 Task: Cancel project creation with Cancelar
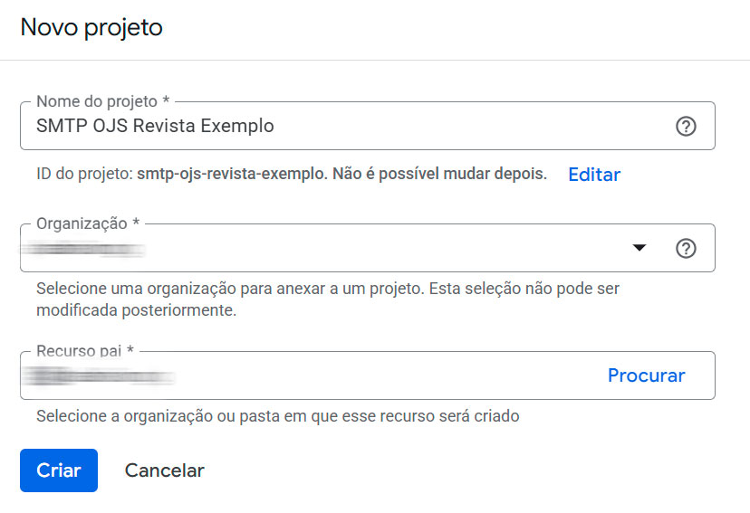coord(165,470)
